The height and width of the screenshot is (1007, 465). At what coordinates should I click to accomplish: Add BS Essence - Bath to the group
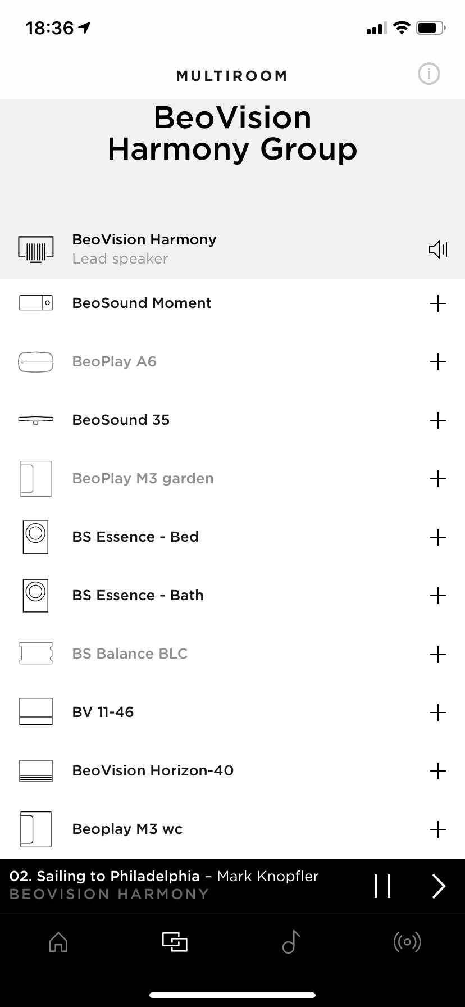point(438,596)
